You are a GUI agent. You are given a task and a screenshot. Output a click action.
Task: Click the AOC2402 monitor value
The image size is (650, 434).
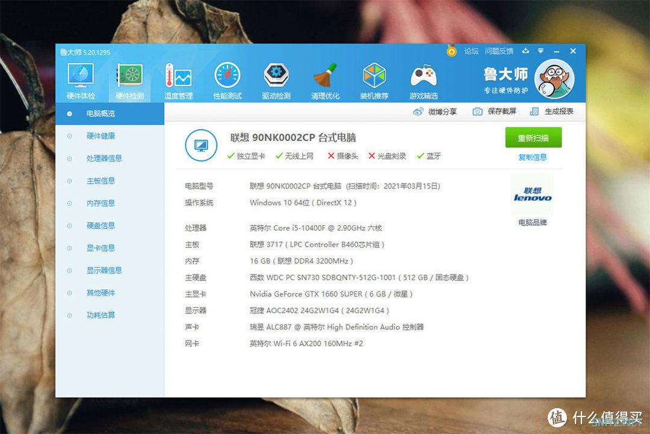click(x=319, y=311)
